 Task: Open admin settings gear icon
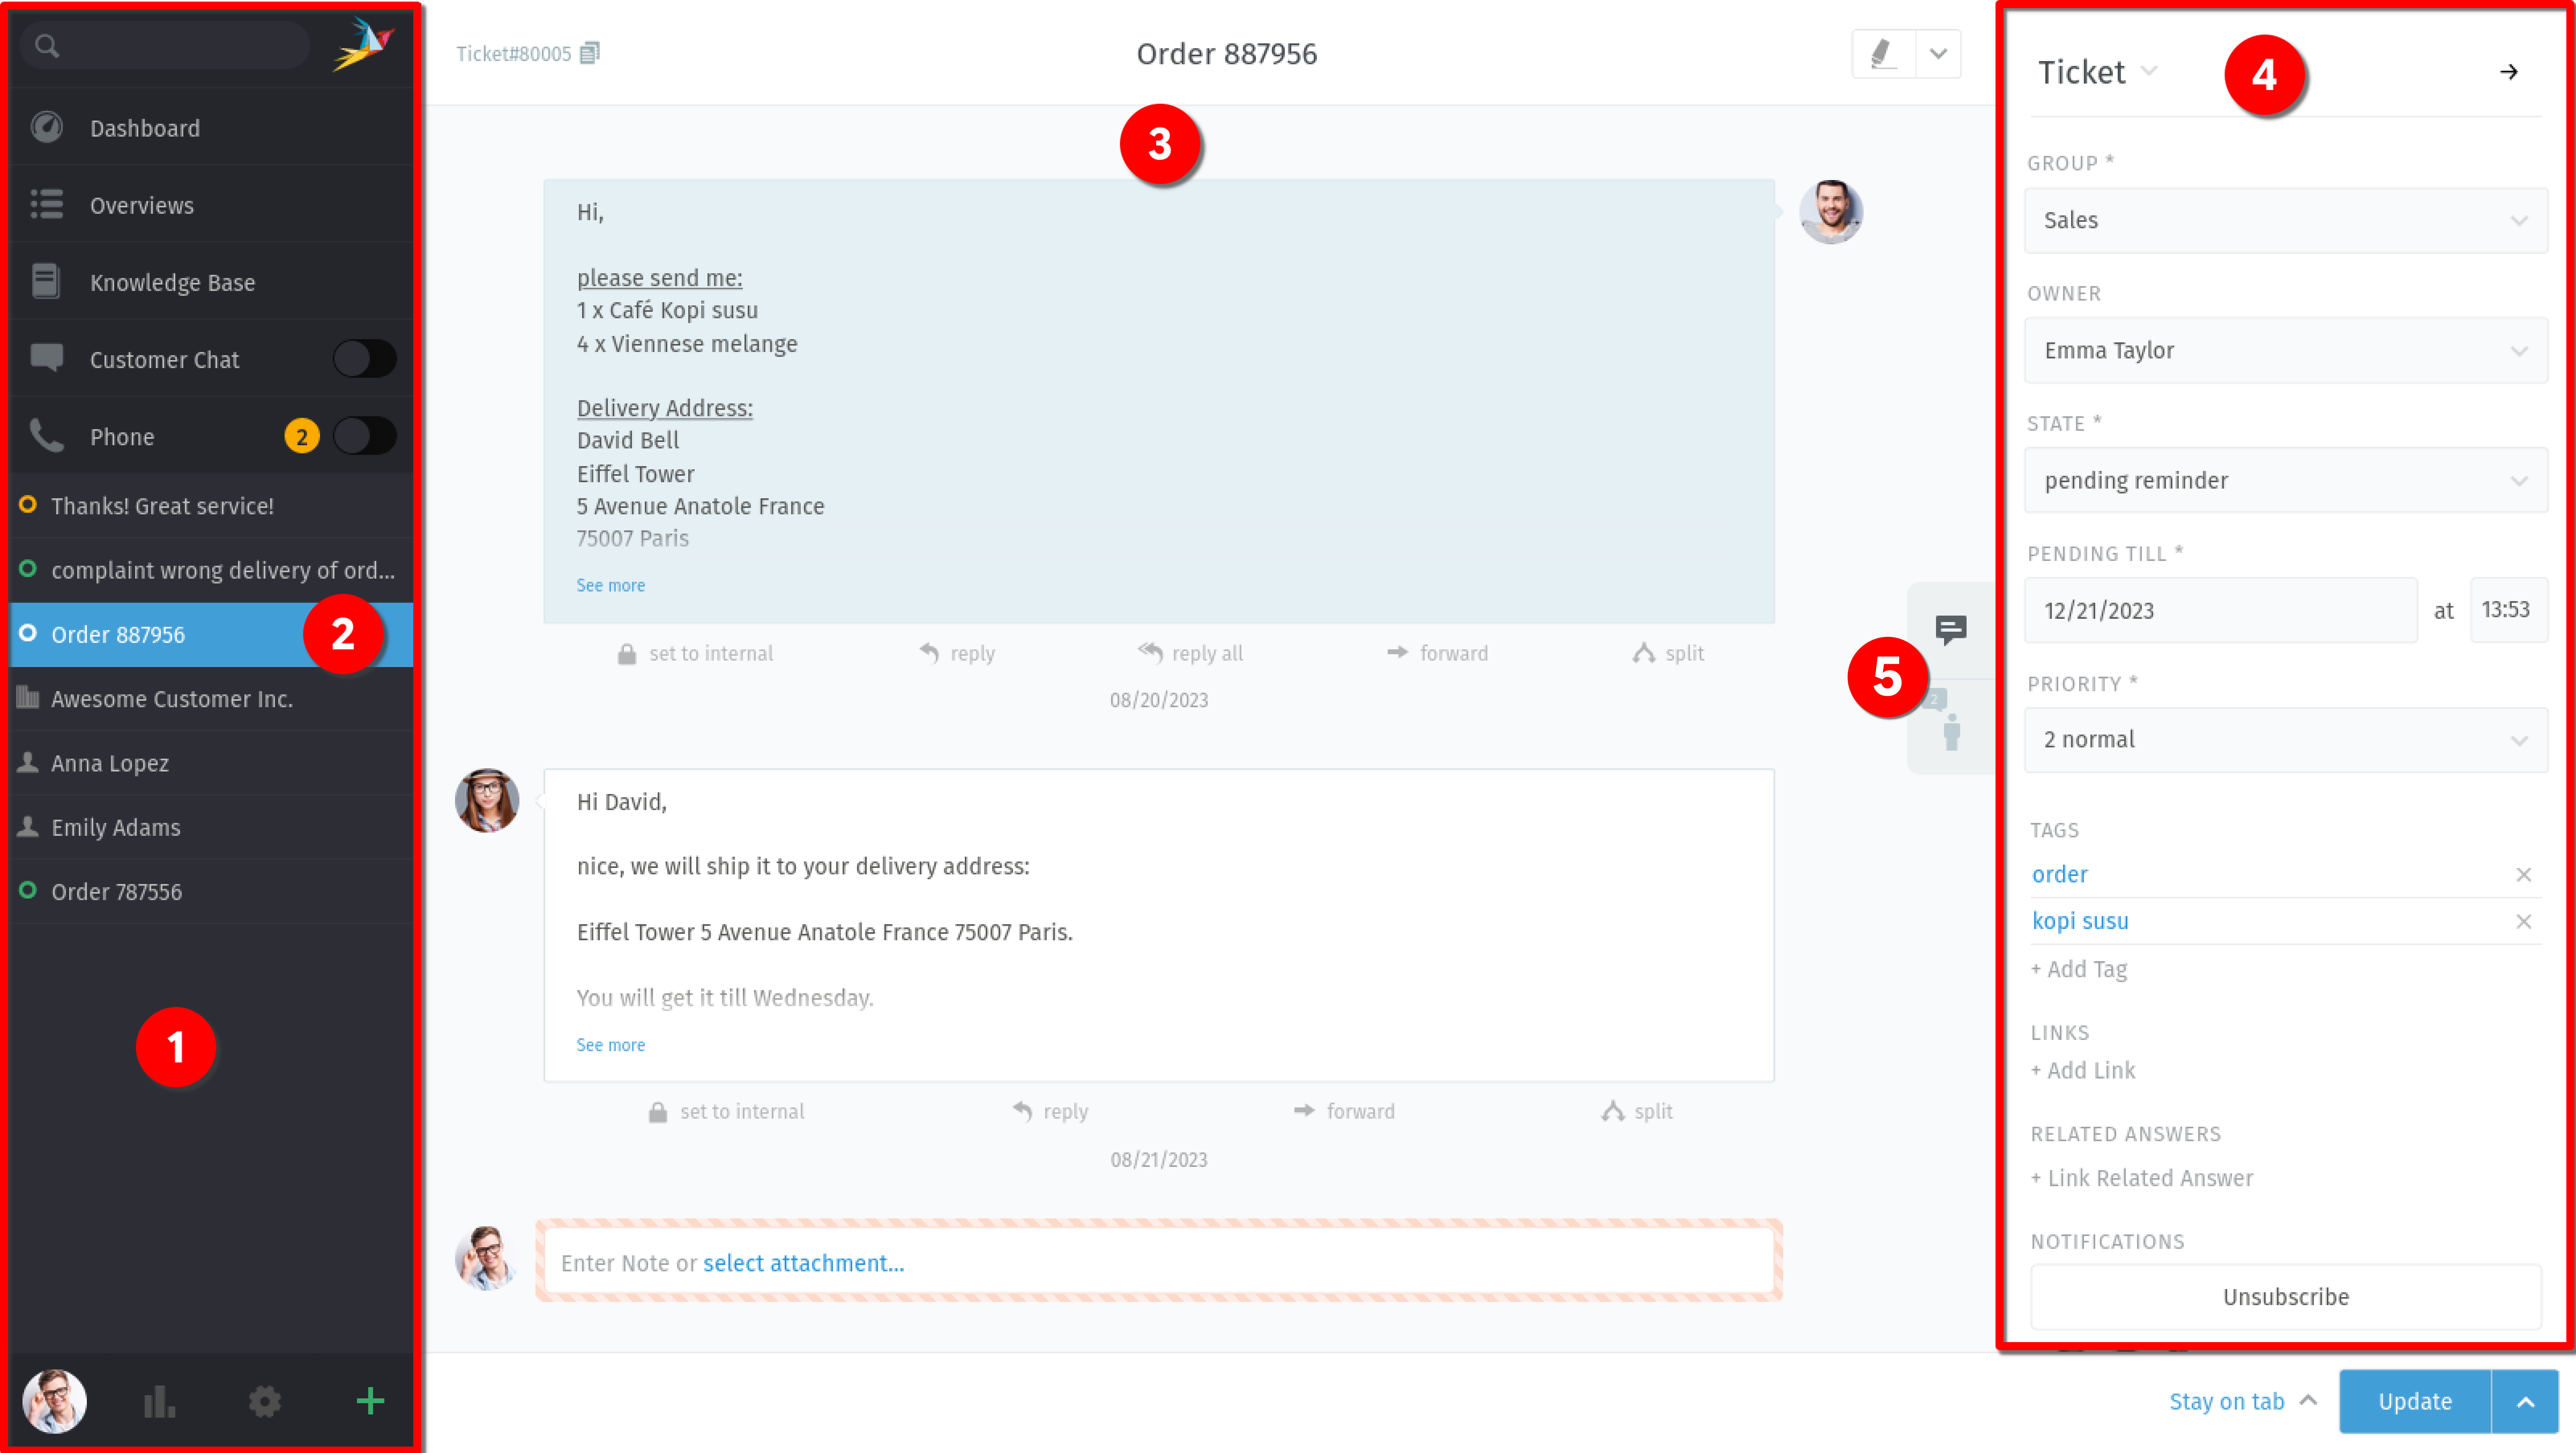(x=265, y=1401)
